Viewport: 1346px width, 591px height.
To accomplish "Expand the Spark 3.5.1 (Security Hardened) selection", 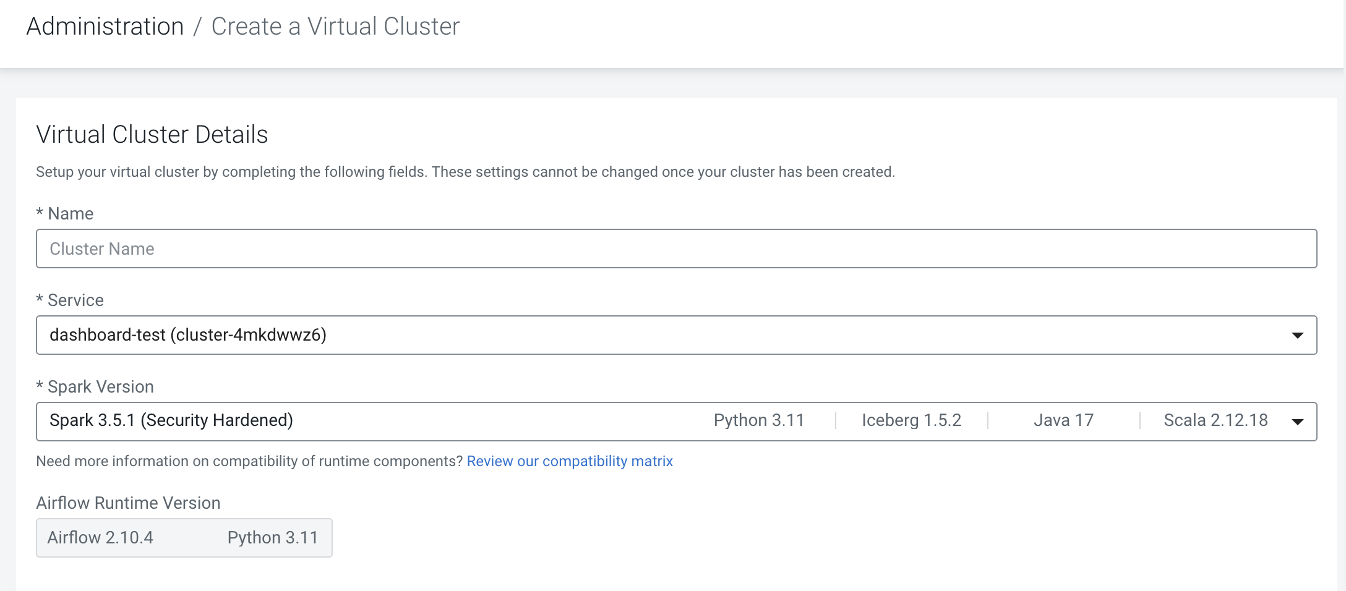I will [x=171, y=420].
